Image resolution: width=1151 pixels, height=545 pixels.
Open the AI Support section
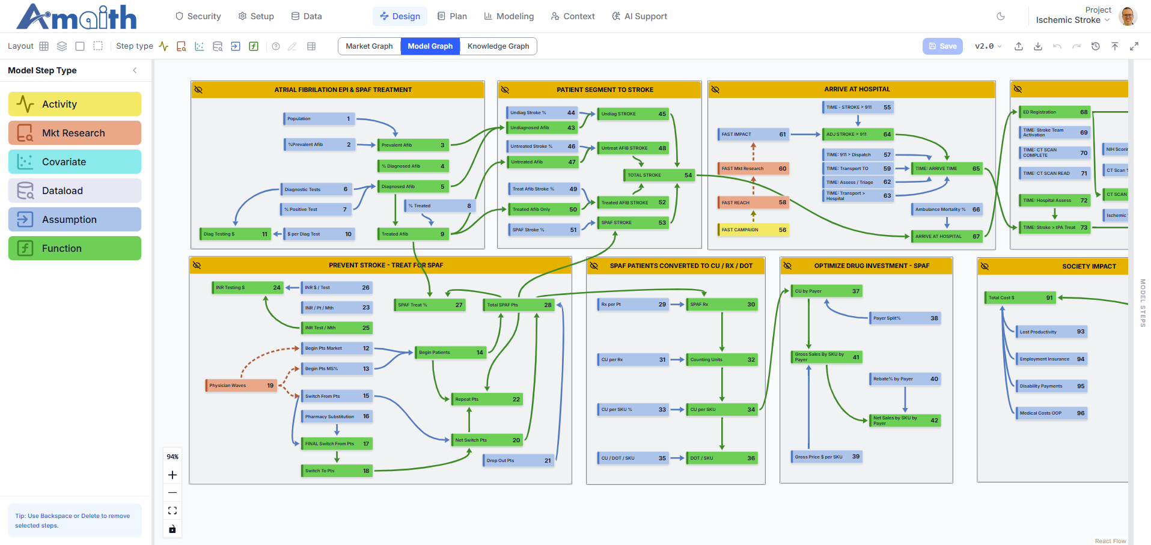[640, 16]
